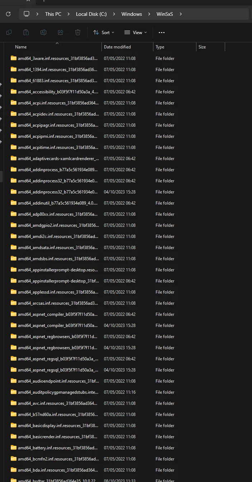
Task: Click the PC monitor icon in breadcrumb
Action: (x=27, y=14)
